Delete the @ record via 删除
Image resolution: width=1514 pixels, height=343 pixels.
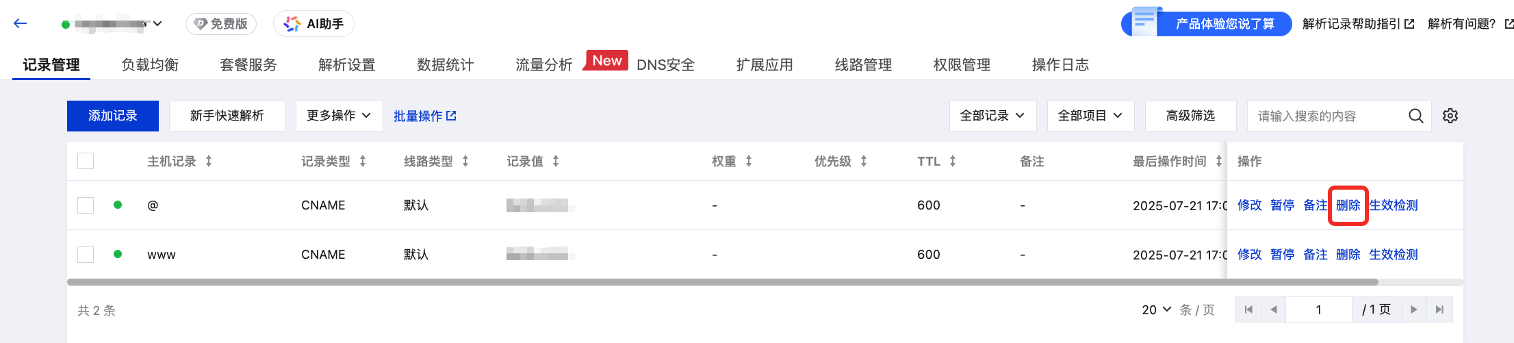tap(1348, 205)
